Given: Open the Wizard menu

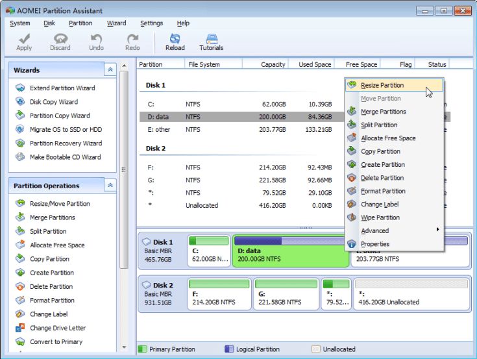Looking at the screenshot, I should [x=117, y=23].
